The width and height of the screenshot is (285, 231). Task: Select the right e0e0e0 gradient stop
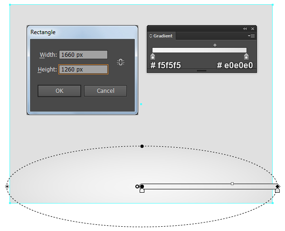[x=246, y=56]
